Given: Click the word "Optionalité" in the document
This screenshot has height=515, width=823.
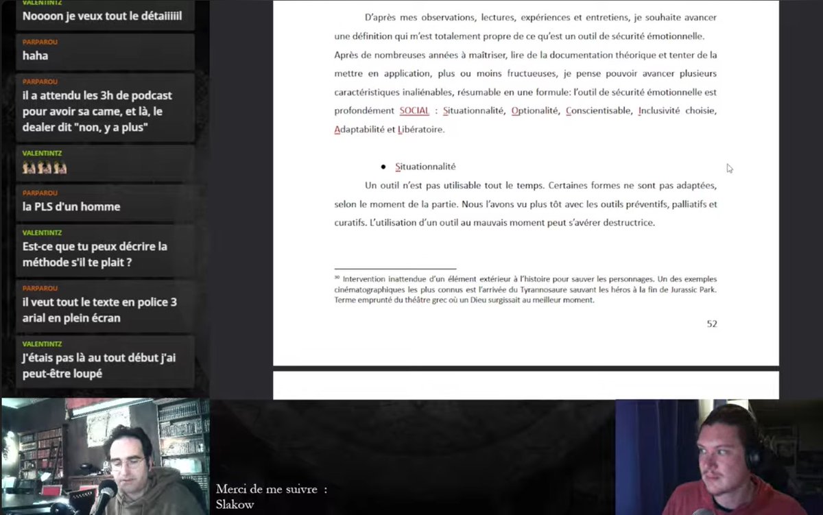Looking at the screenshot, I should (x=536, y=110).
